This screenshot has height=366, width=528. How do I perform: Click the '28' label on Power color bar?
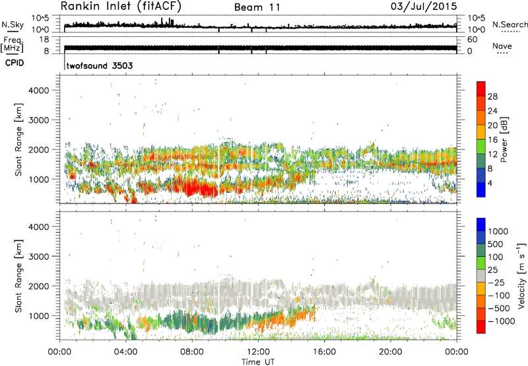pos(492,96)
